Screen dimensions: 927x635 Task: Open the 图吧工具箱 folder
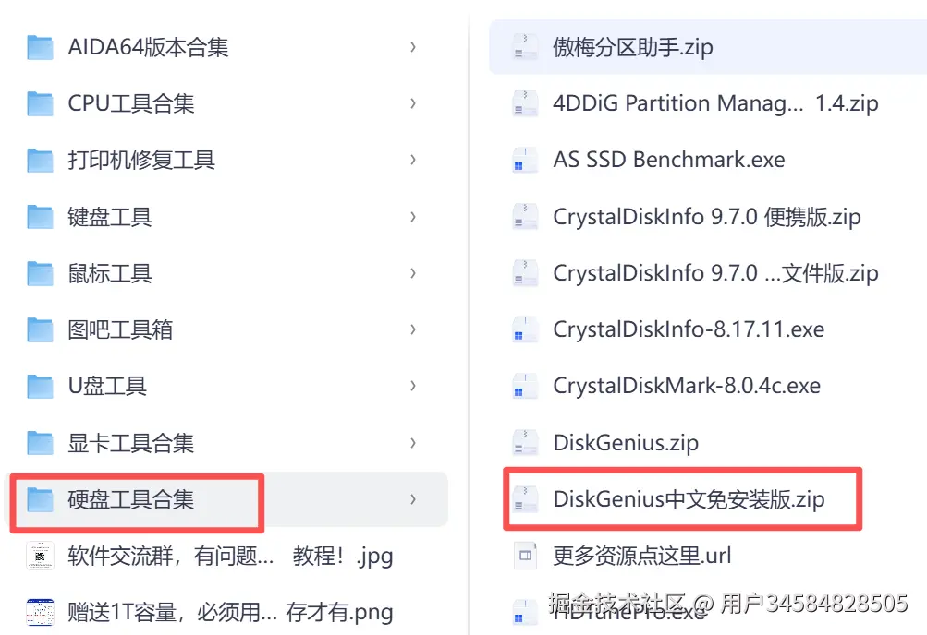click(x=120, y=329)
